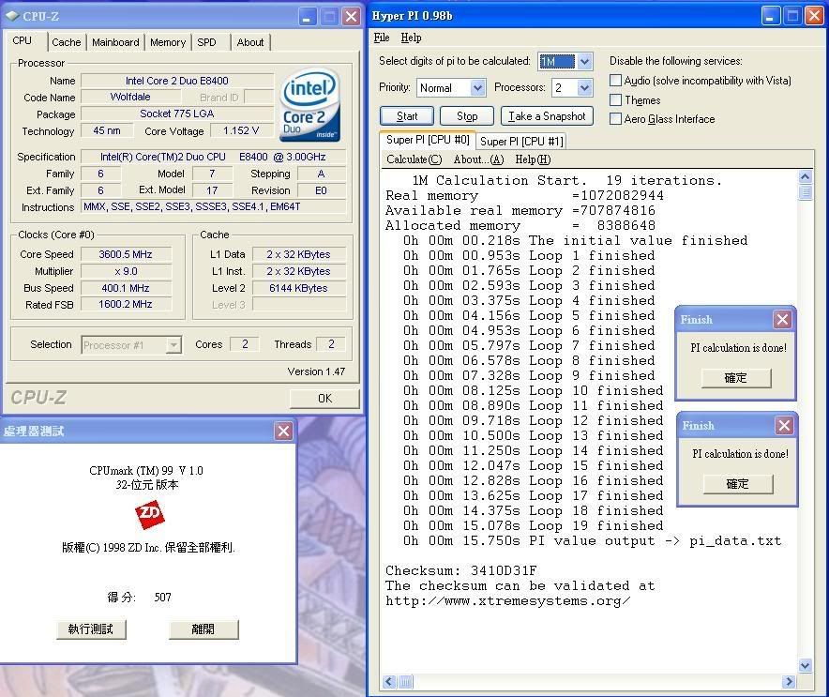
Task: Select the Super PI [CPU #1] tab
Action: point(521,142)
